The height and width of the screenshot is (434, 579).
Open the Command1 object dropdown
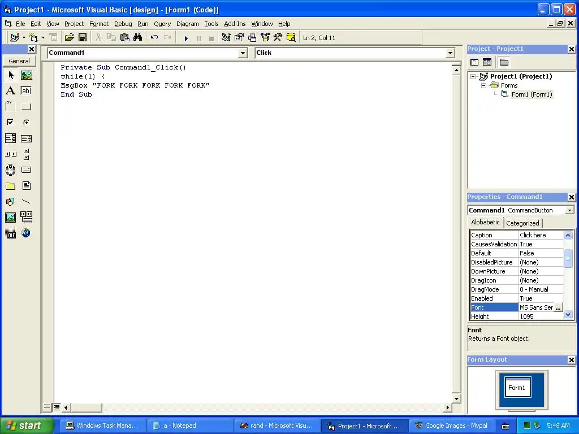(243, 53)
